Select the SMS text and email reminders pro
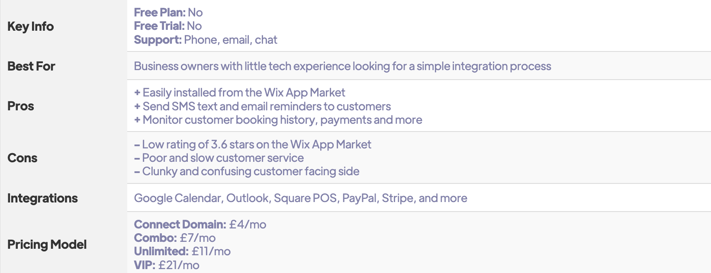711x273 pixels. [263, 106]
